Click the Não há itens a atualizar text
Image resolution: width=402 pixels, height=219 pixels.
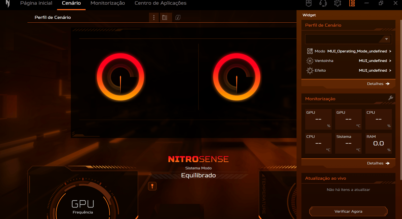pyautogui.click(x=348, y=190)
